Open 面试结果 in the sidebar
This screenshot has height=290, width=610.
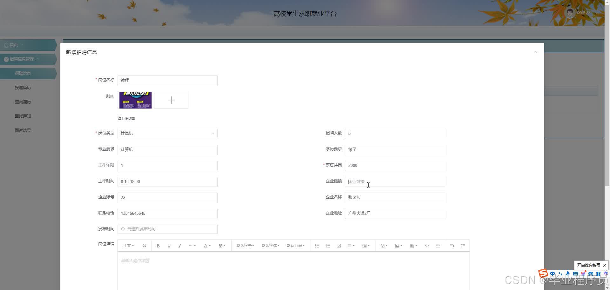click(23, 130)
